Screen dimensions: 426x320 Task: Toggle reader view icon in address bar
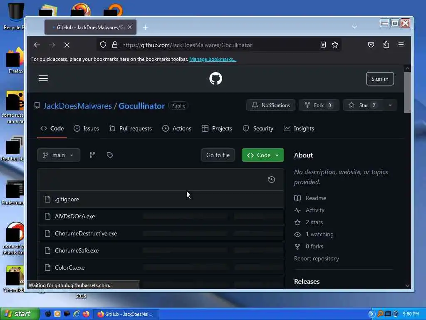pyautogui.click(x=323, y=45)
